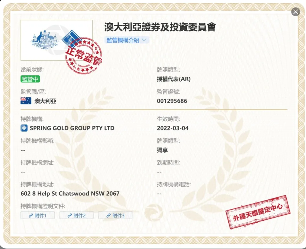Click the 當前狀態 label
Image resolution: width=306 pixels, height=249 pixels.
click(32, 70)
